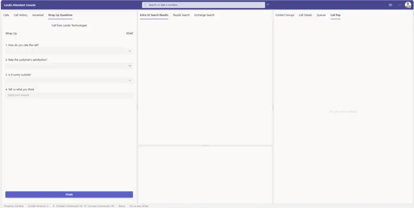The image size is (414, 208).
Task: Open the Contact Groups tab
Action: click(285, 15)
